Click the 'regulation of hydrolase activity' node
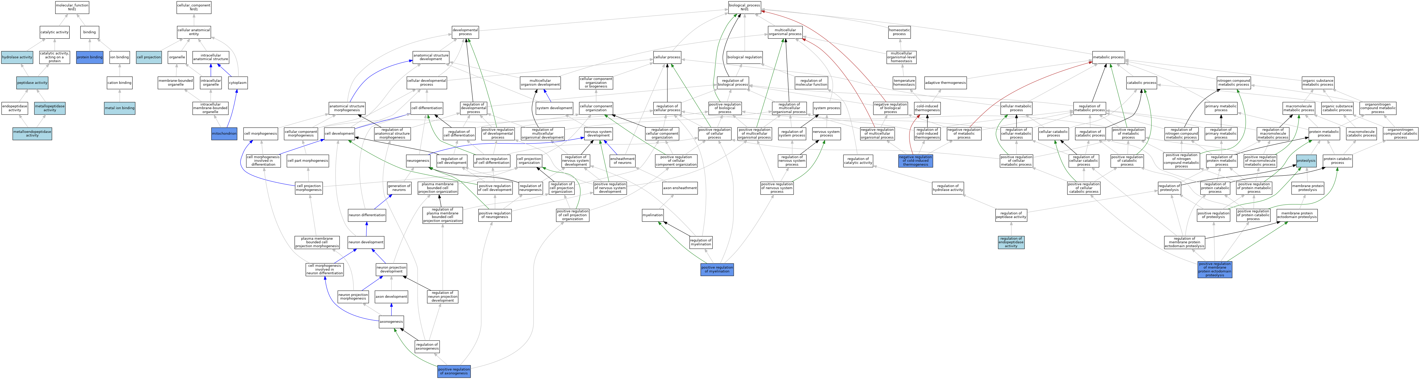The image size is (1420, 379). tap(948, 188)
